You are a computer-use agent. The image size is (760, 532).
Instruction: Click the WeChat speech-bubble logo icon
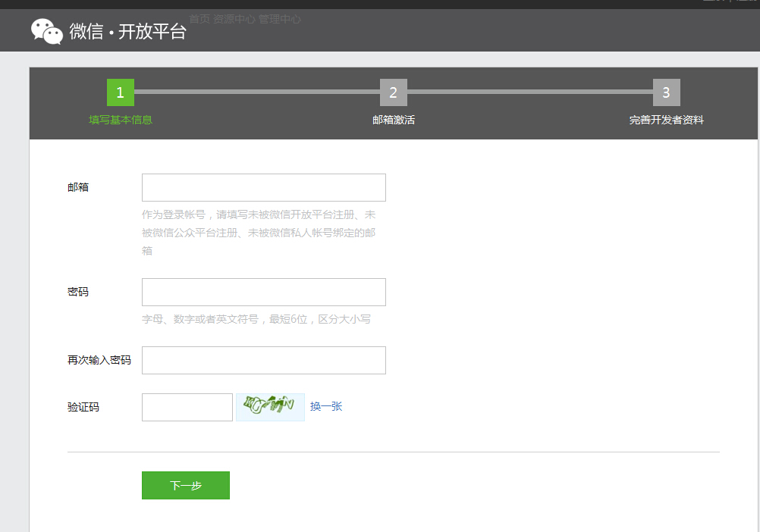click(x=47, y=31)
